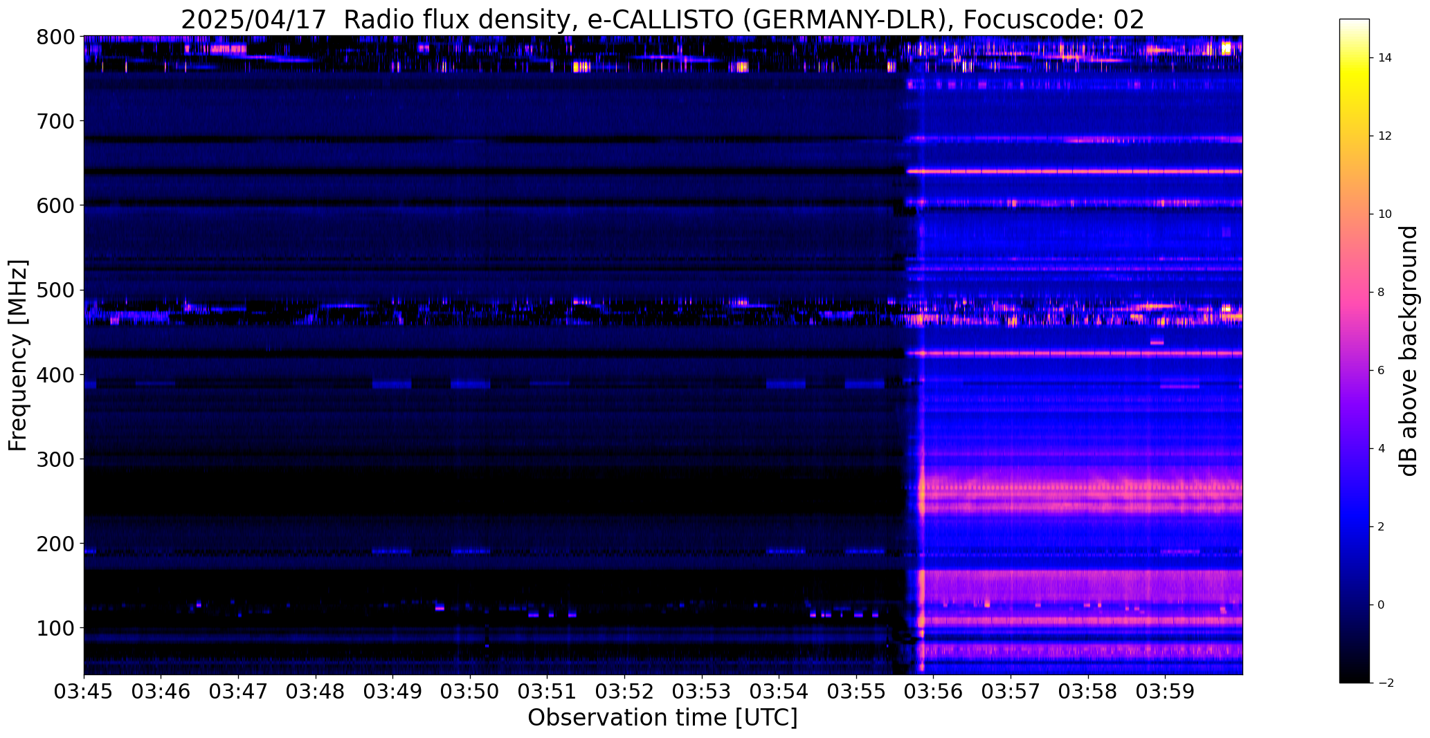Image resolution: width=1430 pixels, height=738 pixels.
Task: Click the 'dB above background' colorbar label
Action: [1409, 351]
